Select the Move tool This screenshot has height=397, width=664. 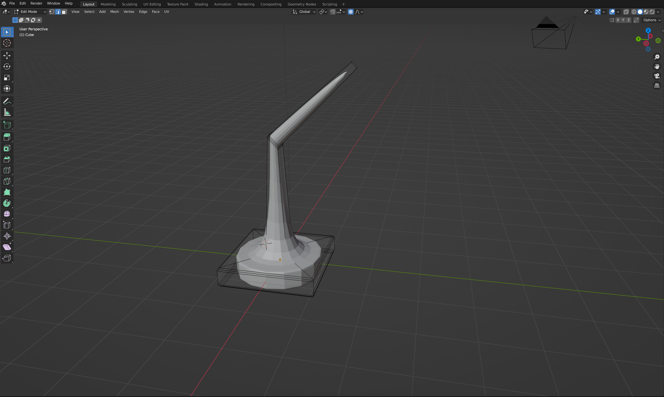coord(7,55)
